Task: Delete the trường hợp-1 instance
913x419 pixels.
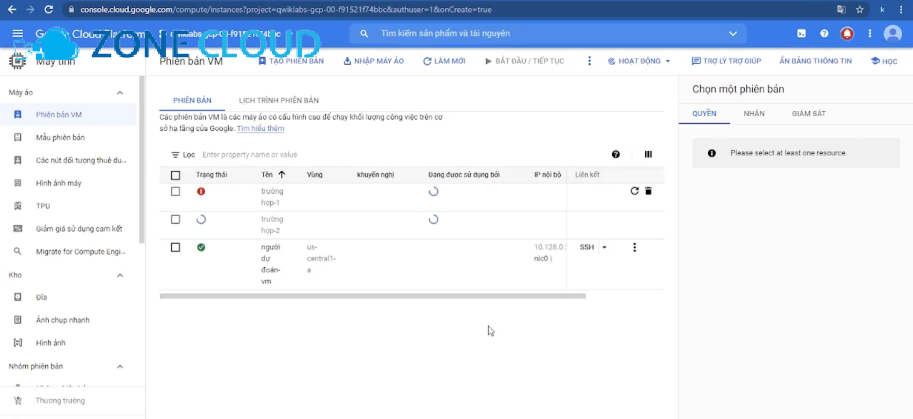Action: tap(648, 191)
